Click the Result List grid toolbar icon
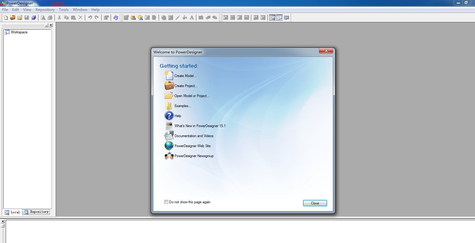The image size is (475, 243). [x=286, y=18]
